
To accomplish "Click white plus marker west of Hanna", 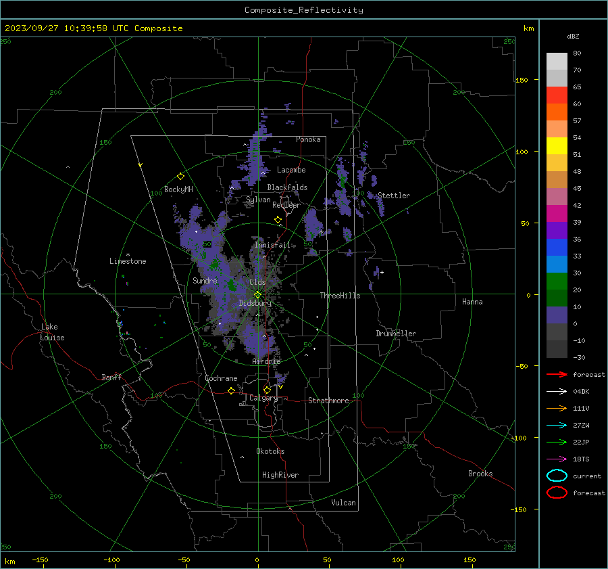I will pos(382,272).
